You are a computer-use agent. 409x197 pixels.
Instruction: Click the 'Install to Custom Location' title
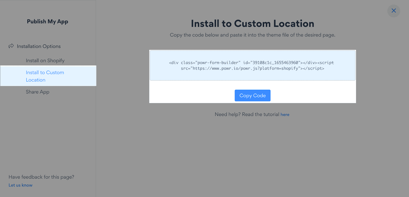pyautogui.click(x=253, y=24)
